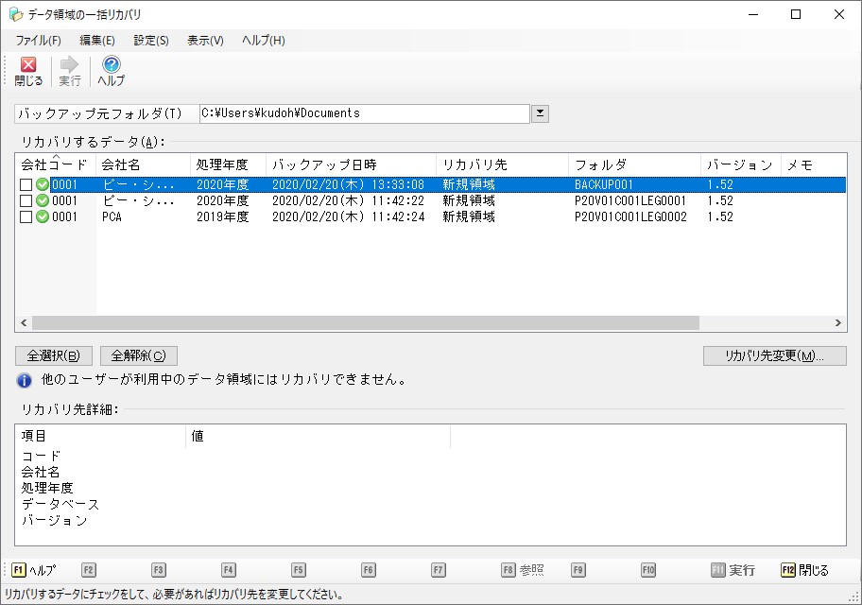The width and height of the screenshot is (862, 605).
Task: Click green status icon of BACKUP001 row
Action: pyautogui.click(x=43, y=185)
